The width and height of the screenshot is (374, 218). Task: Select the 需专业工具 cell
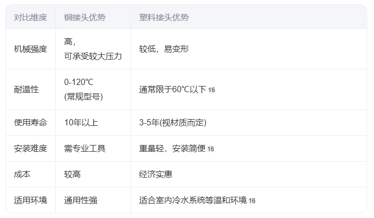click(85, 149)
